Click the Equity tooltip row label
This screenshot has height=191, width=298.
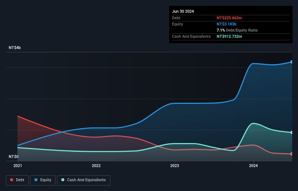point(177,24)
